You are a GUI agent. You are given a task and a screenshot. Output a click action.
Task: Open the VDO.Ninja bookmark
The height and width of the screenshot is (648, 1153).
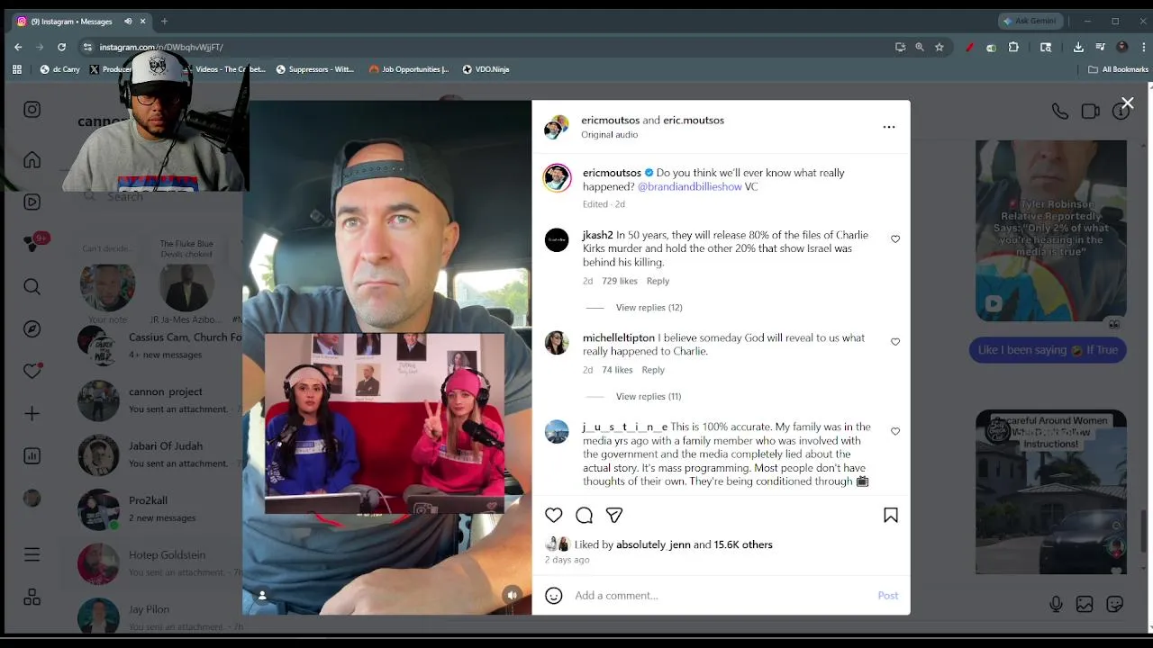(x=486, y=69)
